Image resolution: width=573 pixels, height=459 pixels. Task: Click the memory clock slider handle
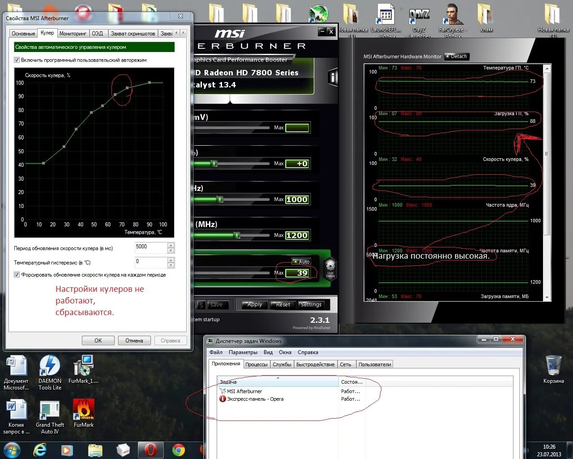[237, 235]
